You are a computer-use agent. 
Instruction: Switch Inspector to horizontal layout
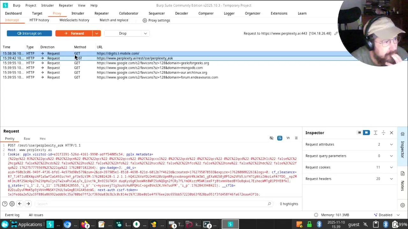pyautogui.click(x=359, y=133)
